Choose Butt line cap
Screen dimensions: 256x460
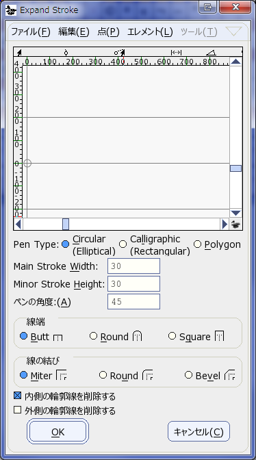(23, 336)
